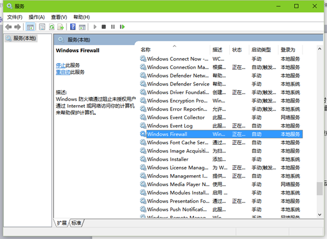Select the Windows License Manag... service name
This screenshot has height=239, width=327.
[178, 168]
